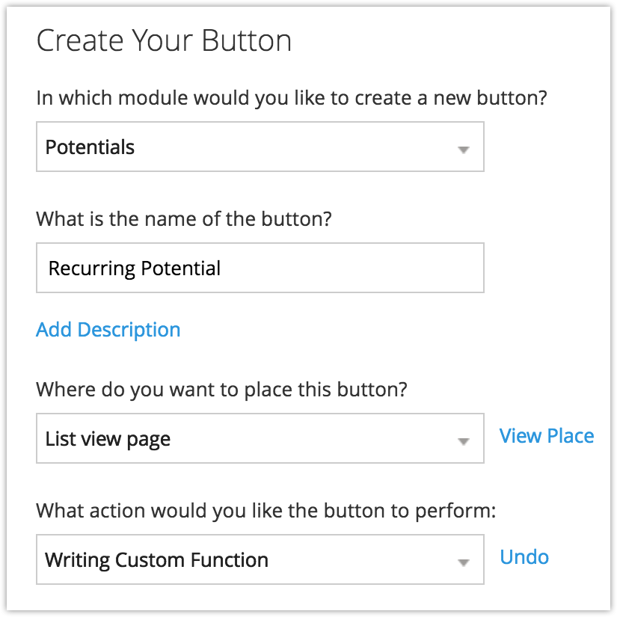The image size is (617, 617).
Task: Click Undo next to the action dropdown
Action: 524,557
